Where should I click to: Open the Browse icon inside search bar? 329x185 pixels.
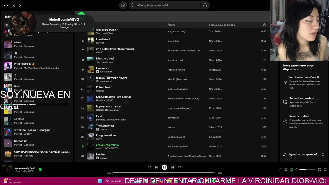click(x=205, y=5)
